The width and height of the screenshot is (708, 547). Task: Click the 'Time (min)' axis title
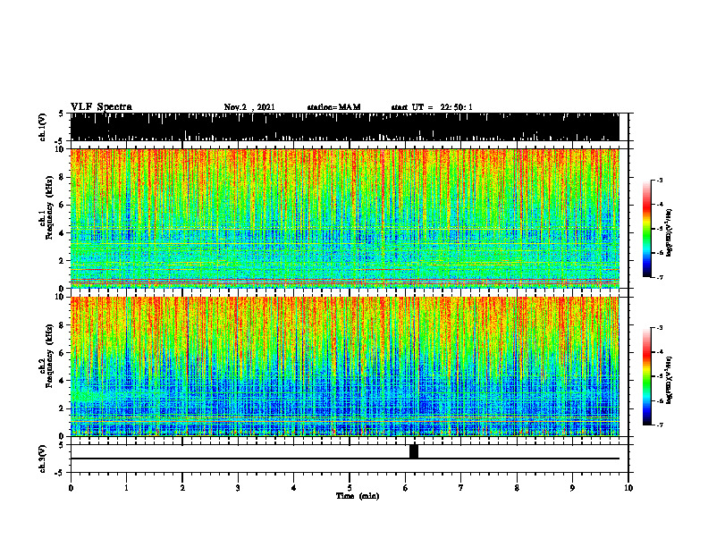tap(358, 496)
